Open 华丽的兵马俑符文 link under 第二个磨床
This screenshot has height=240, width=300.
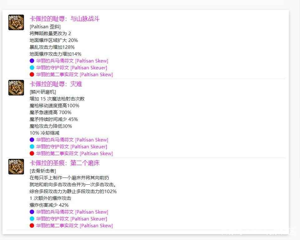pos(72,212)
